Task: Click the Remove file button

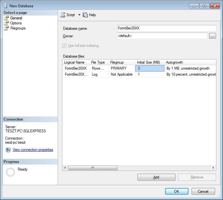Action: pos(197,177)
